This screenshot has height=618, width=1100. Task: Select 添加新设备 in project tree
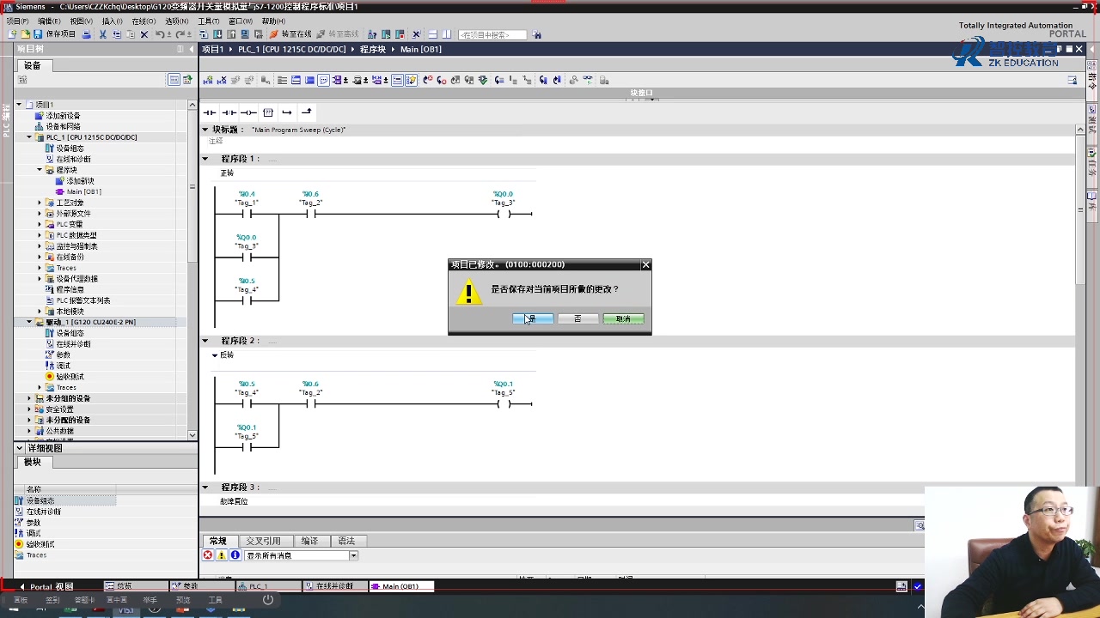point(63,115)
